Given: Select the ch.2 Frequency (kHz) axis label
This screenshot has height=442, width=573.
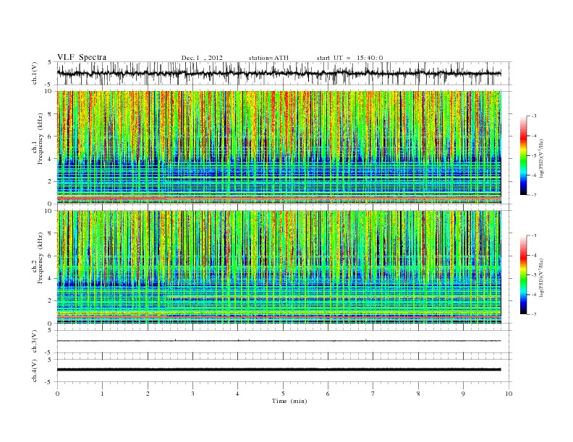Looking at the screenshot, I should click(38, 259).
